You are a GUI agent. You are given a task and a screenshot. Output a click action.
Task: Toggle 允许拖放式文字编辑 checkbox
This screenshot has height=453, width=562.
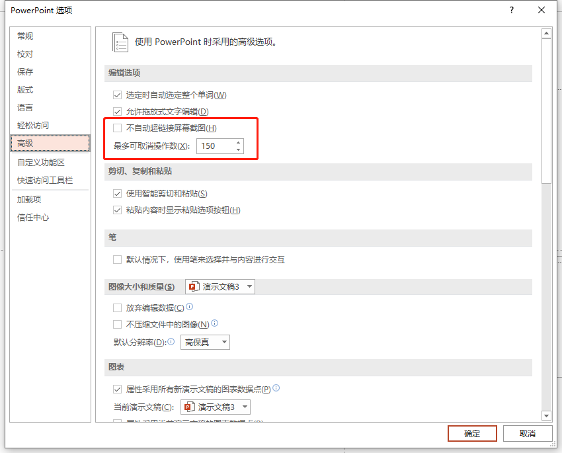(117, 112)
